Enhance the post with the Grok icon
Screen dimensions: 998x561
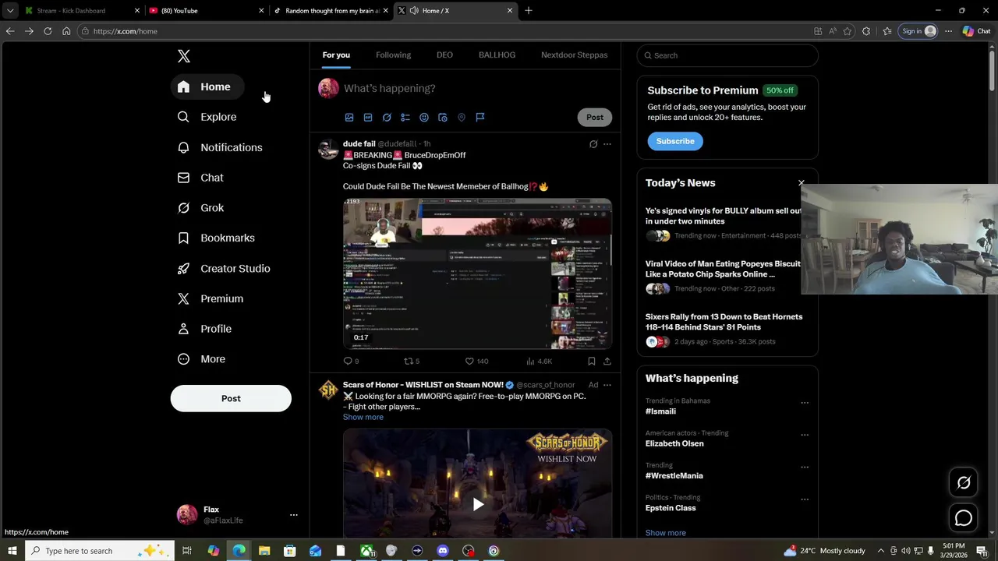point(387,117)
